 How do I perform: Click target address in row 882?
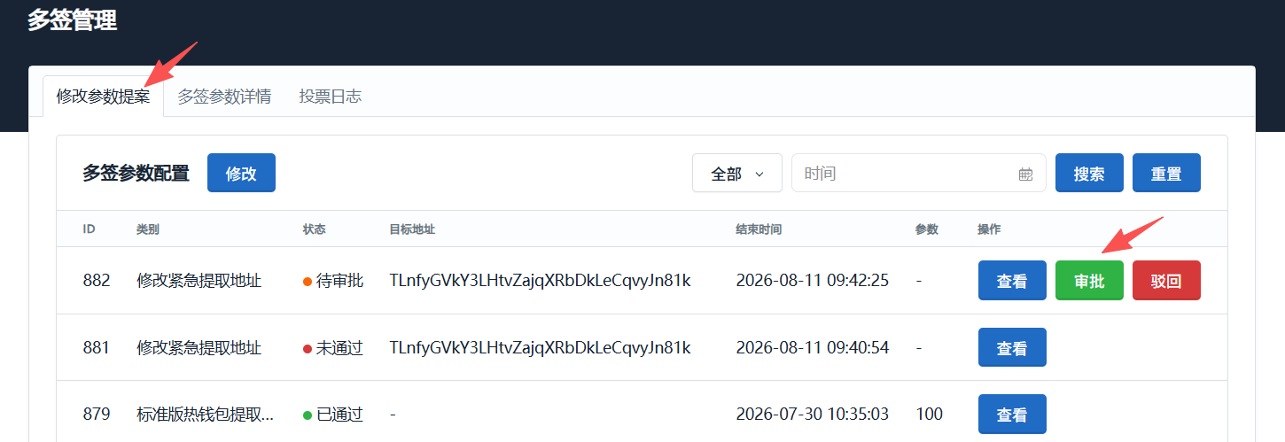(x=540, y=281)
